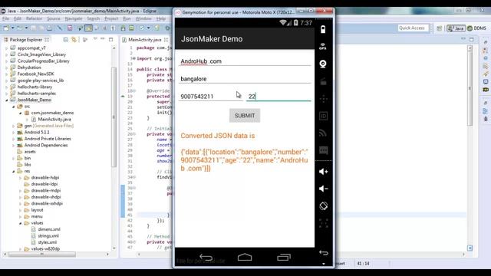Toggle Link with Editor in Package Explorer
Viewport: 491px width, 276px height.
74,40
